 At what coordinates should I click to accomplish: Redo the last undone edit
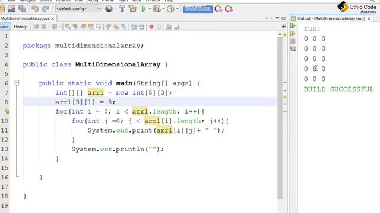[x=46, y=9]
